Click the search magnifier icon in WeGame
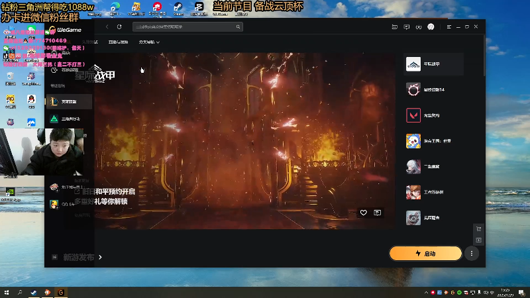The image size is (530, 298). click(x=238, y=26)
